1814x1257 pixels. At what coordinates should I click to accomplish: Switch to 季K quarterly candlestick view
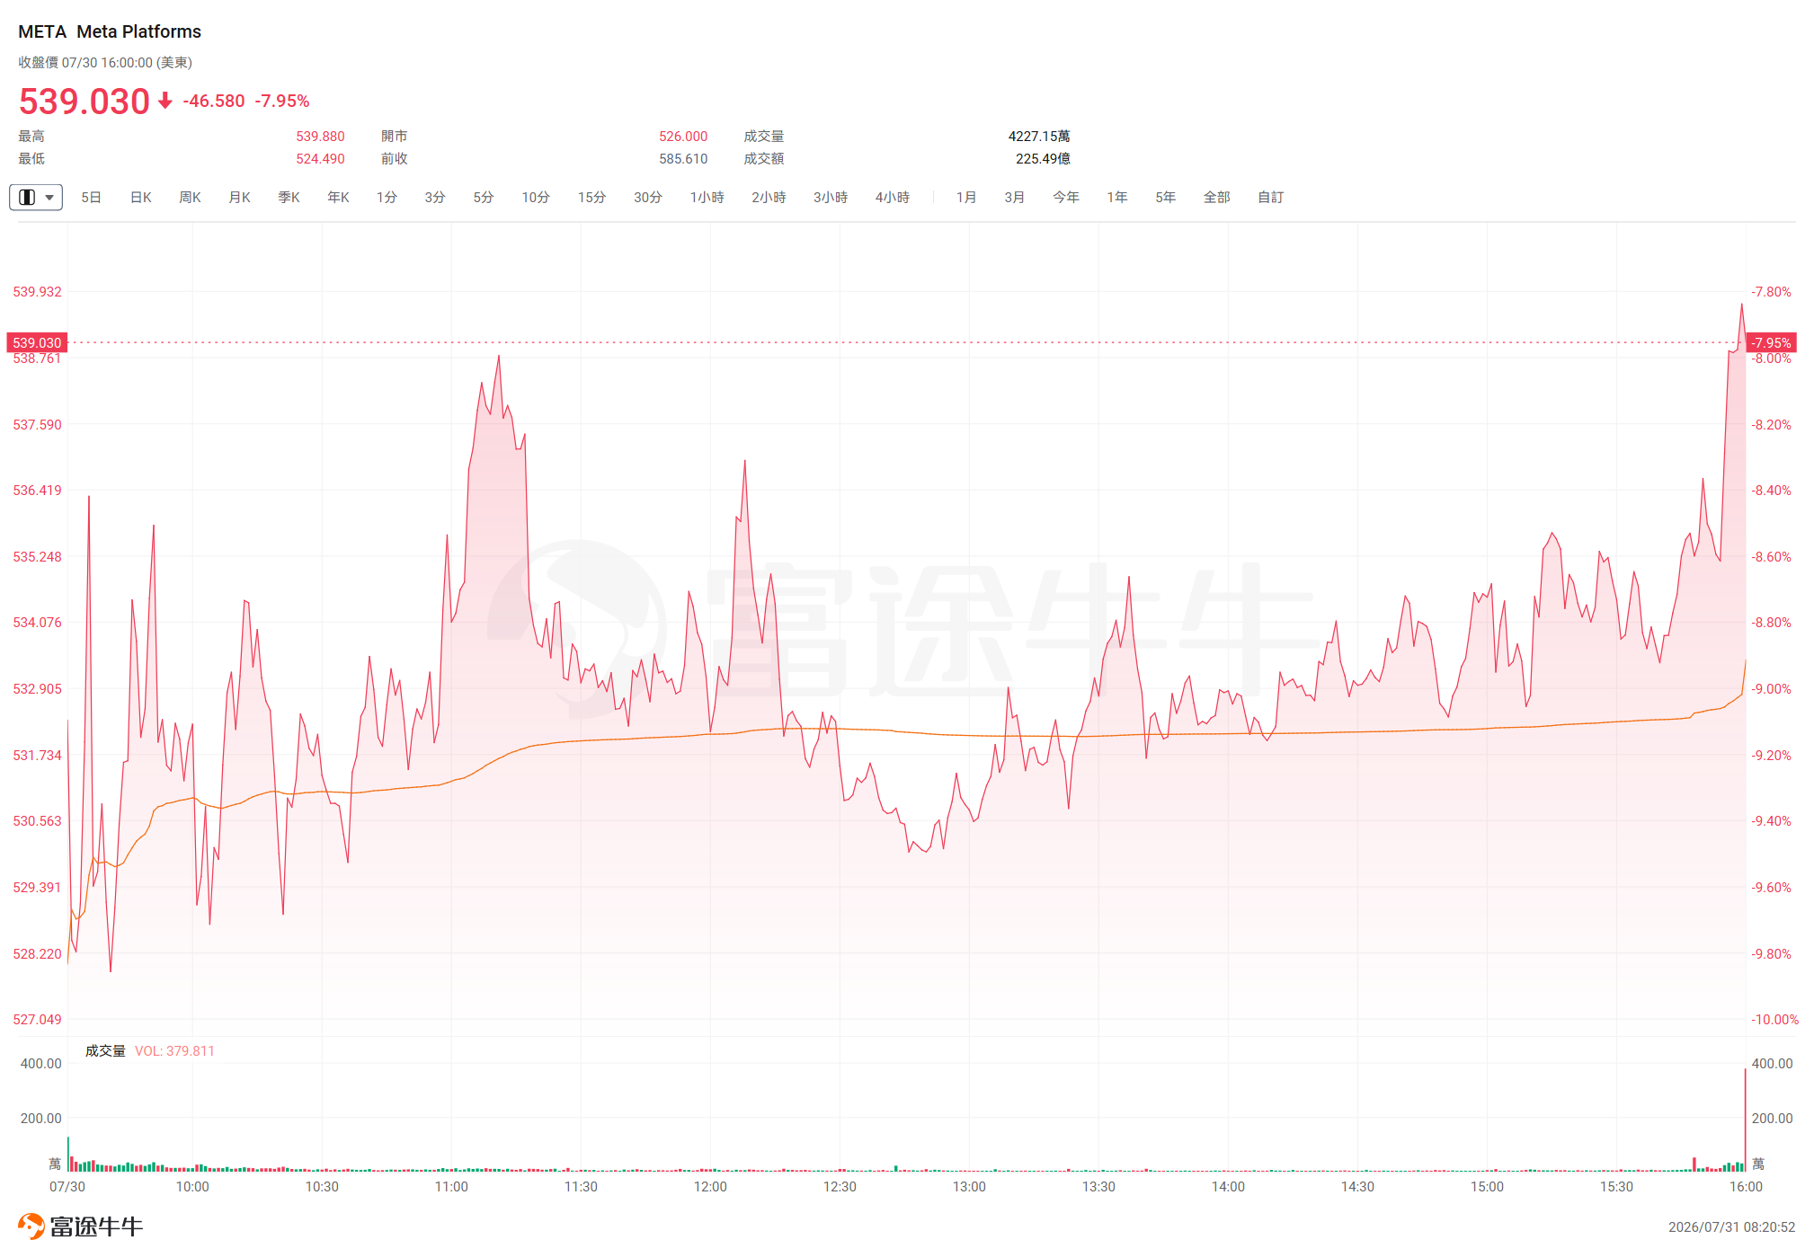(x=289, y=197)
